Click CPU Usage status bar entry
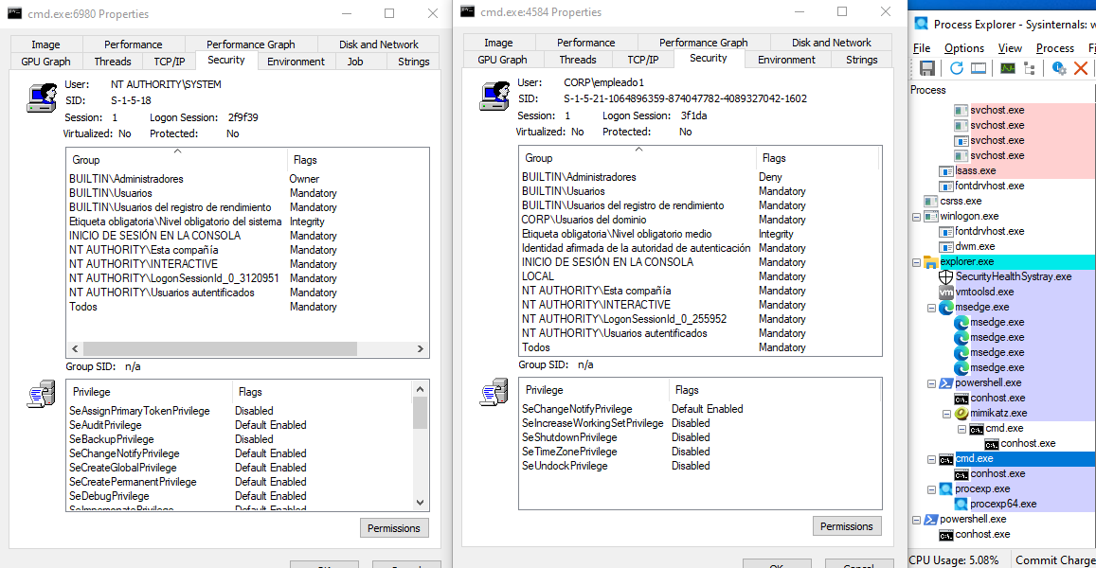 click(953, 560)
